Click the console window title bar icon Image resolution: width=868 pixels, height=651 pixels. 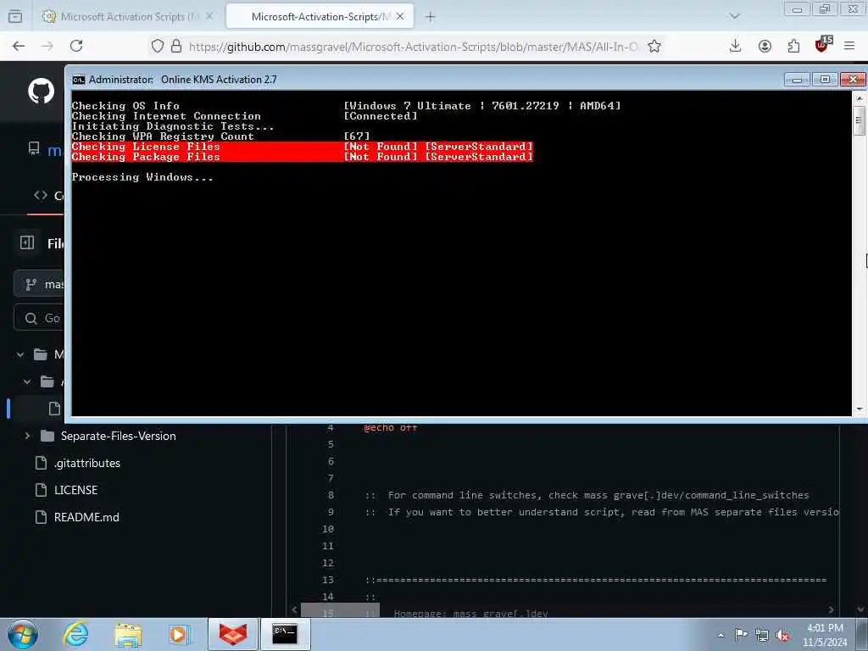(79, 80)
